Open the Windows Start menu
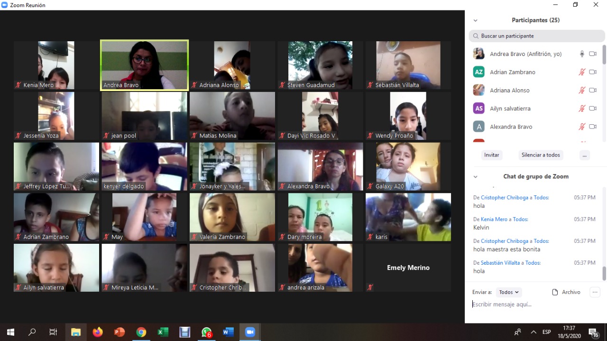 pyautogui.click(x=10, y=332)
